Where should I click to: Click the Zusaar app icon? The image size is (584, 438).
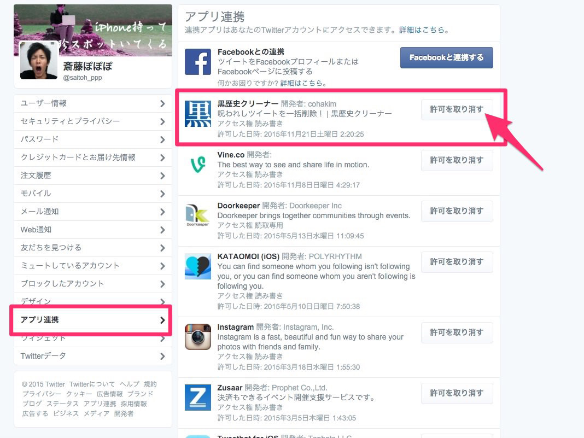point(198,398)
